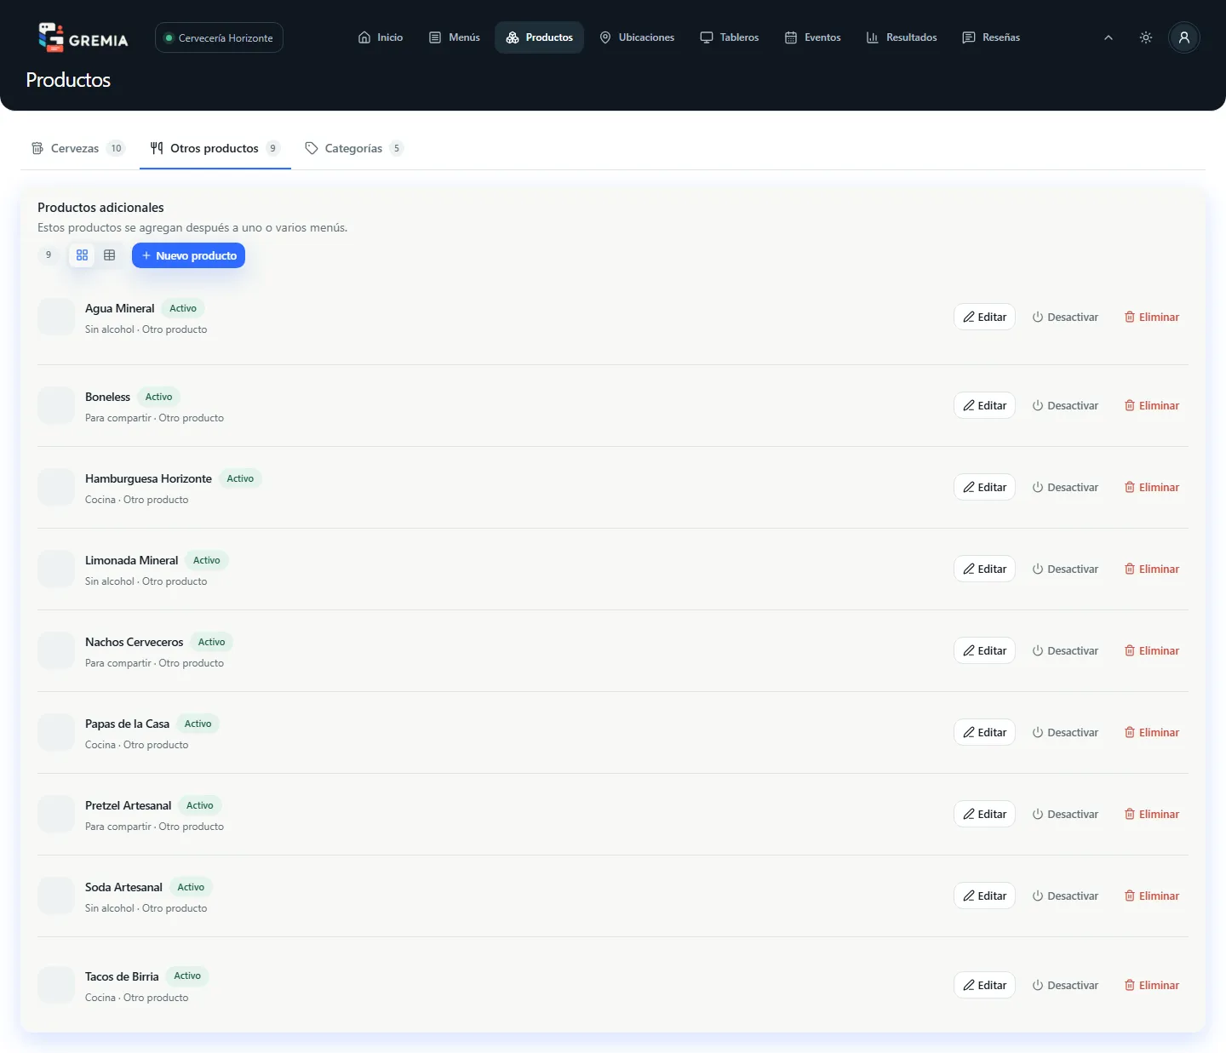1226x1053 pixels.
Task: Switch to grid card view
Action: [x=82, y=255]
